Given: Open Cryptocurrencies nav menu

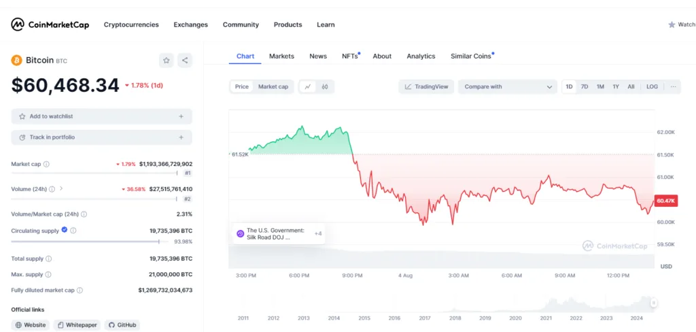Looking at the screenshot, I should point(131,25).
